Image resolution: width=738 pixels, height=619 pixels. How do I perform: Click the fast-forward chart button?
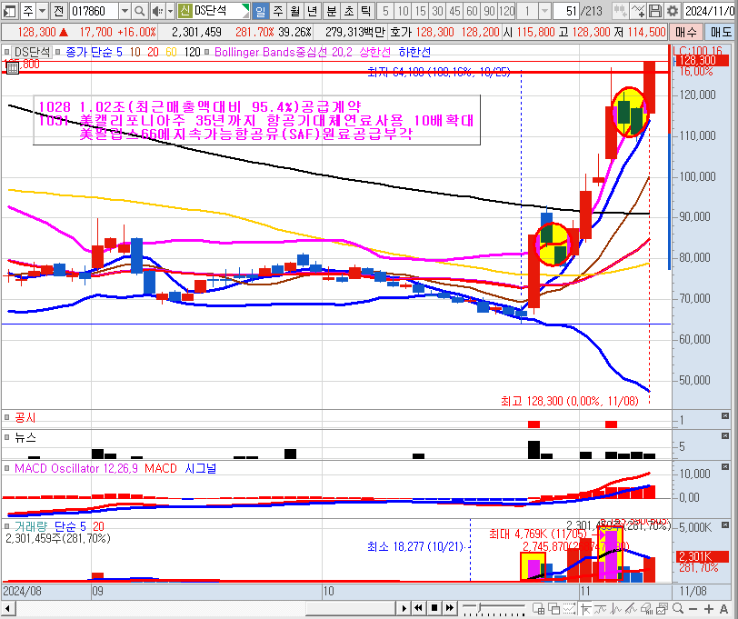[446, 607]
